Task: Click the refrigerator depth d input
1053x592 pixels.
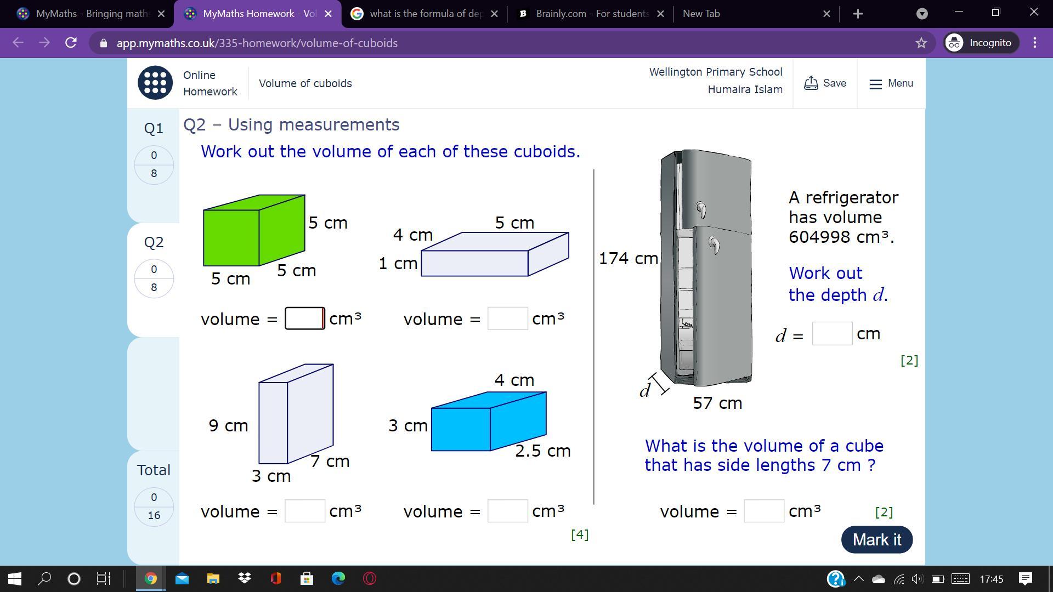Action: [831, 334]
